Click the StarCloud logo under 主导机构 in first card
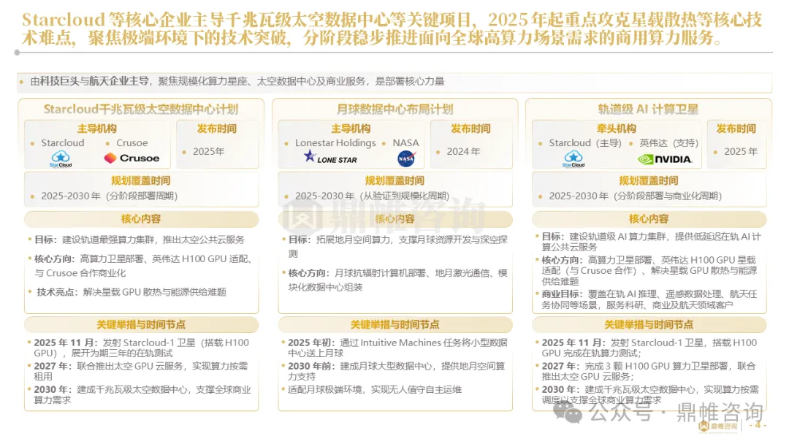Screen dimensions: 789x444 (61, 159)
